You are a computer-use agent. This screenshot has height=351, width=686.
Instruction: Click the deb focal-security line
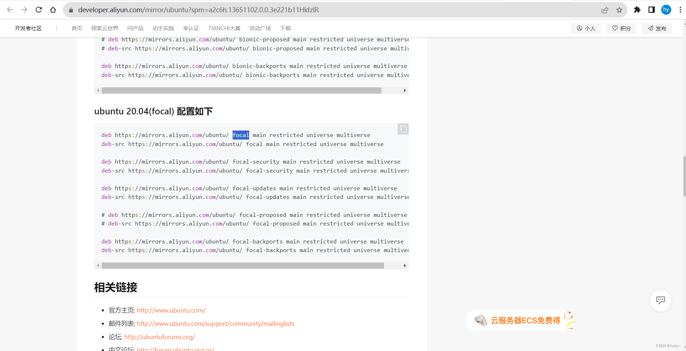pyautogui.click(x=251, y=162)
